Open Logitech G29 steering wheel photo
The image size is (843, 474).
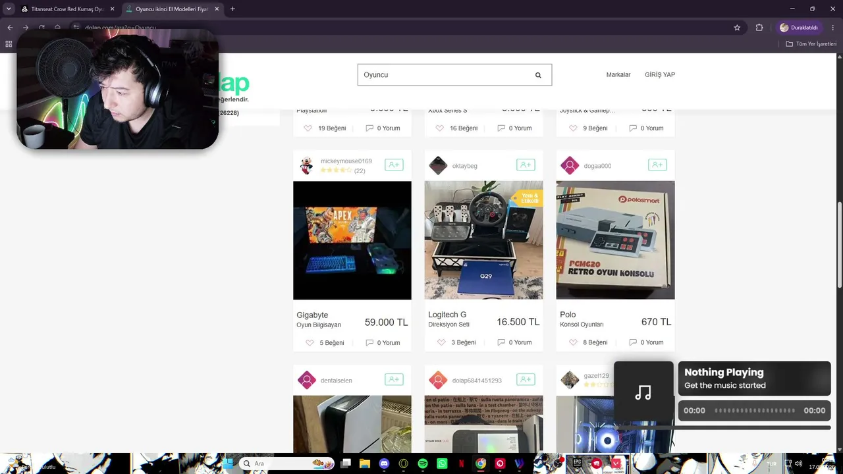(x=484, y=240)
